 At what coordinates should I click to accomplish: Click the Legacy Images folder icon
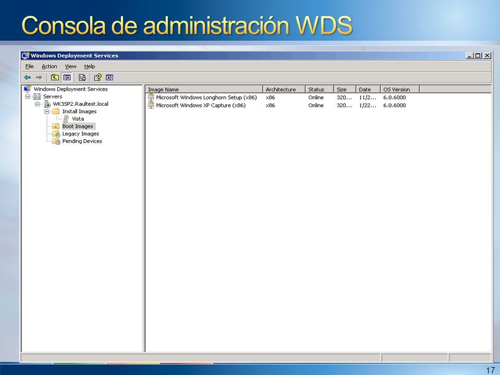coord(56,134)
